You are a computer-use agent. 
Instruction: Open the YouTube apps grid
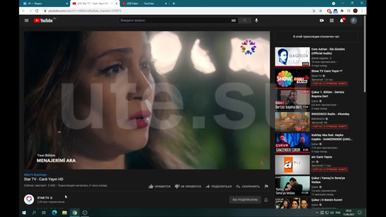(x=332, y=20)
